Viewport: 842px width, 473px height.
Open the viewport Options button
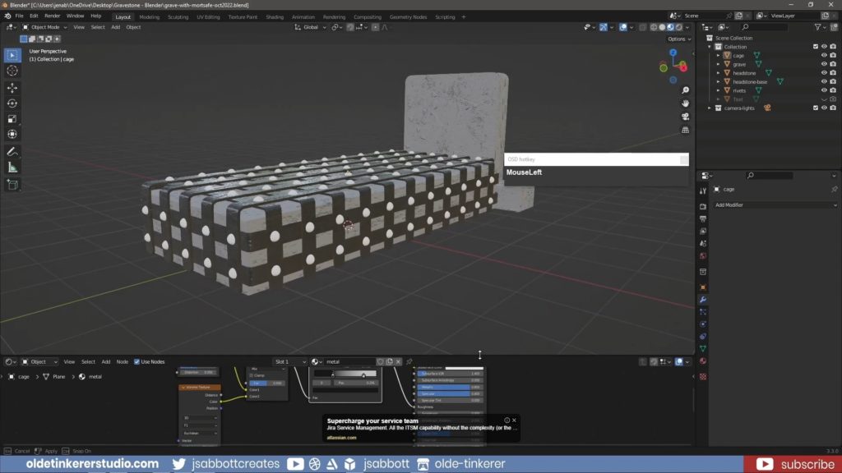pyautogui.click(x=677, y=39)
